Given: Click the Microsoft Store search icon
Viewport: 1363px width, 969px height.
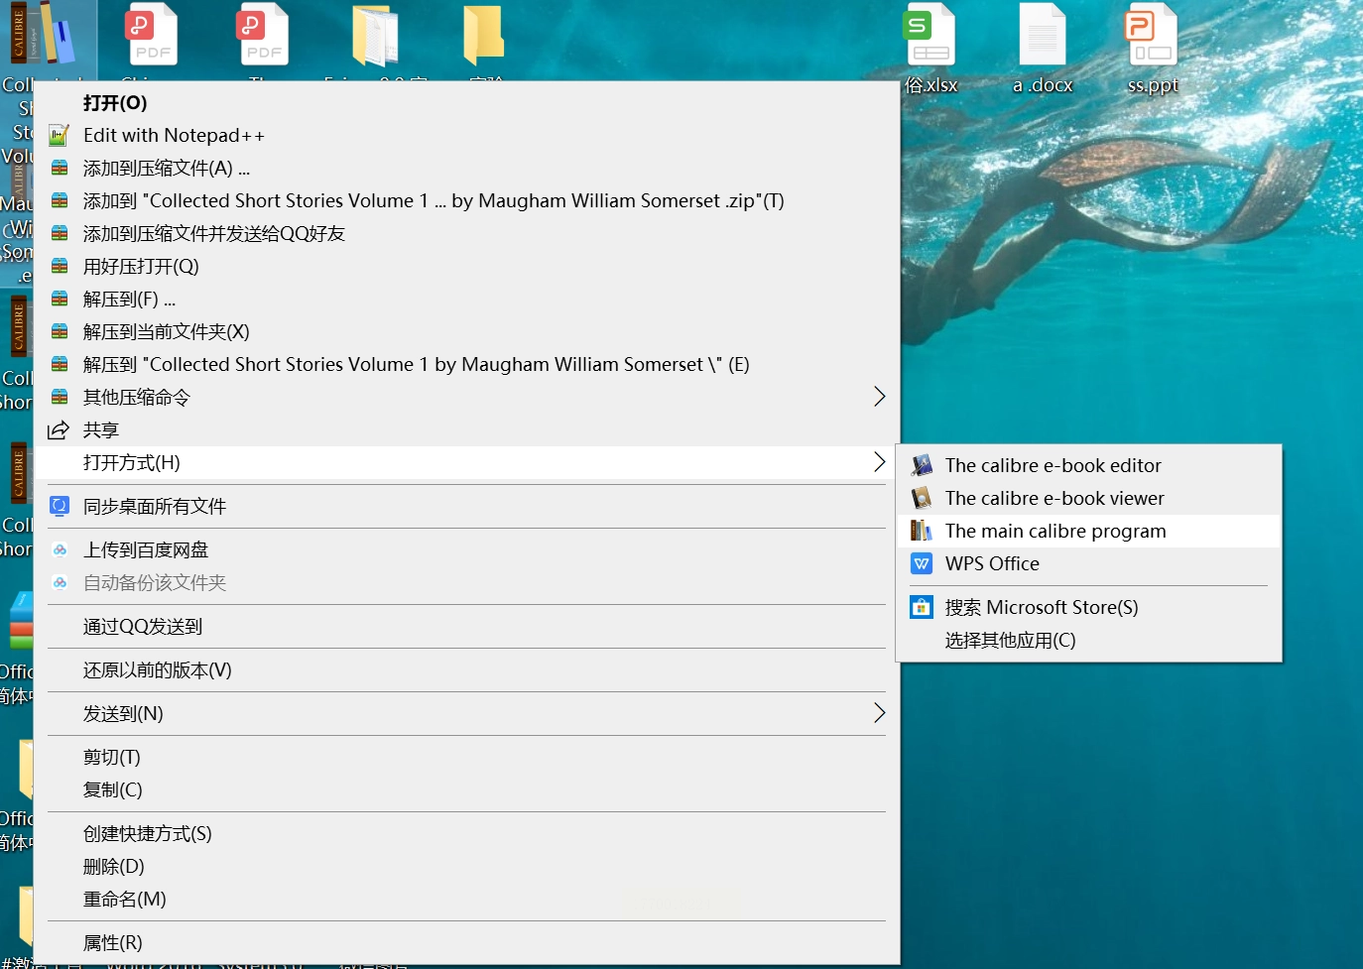Looking at the screenshot, I should 922,607.
